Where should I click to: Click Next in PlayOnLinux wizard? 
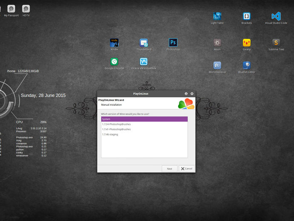pos(170,169)
